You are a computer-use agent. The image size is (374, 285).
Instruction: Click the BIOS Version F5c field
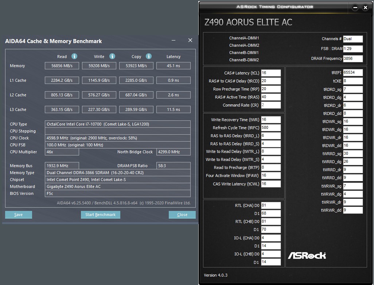(118, 193)
